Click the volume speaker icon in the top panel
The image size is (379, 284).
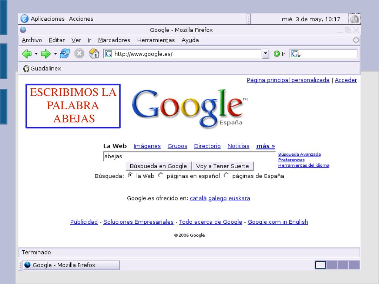click(354, 19)
